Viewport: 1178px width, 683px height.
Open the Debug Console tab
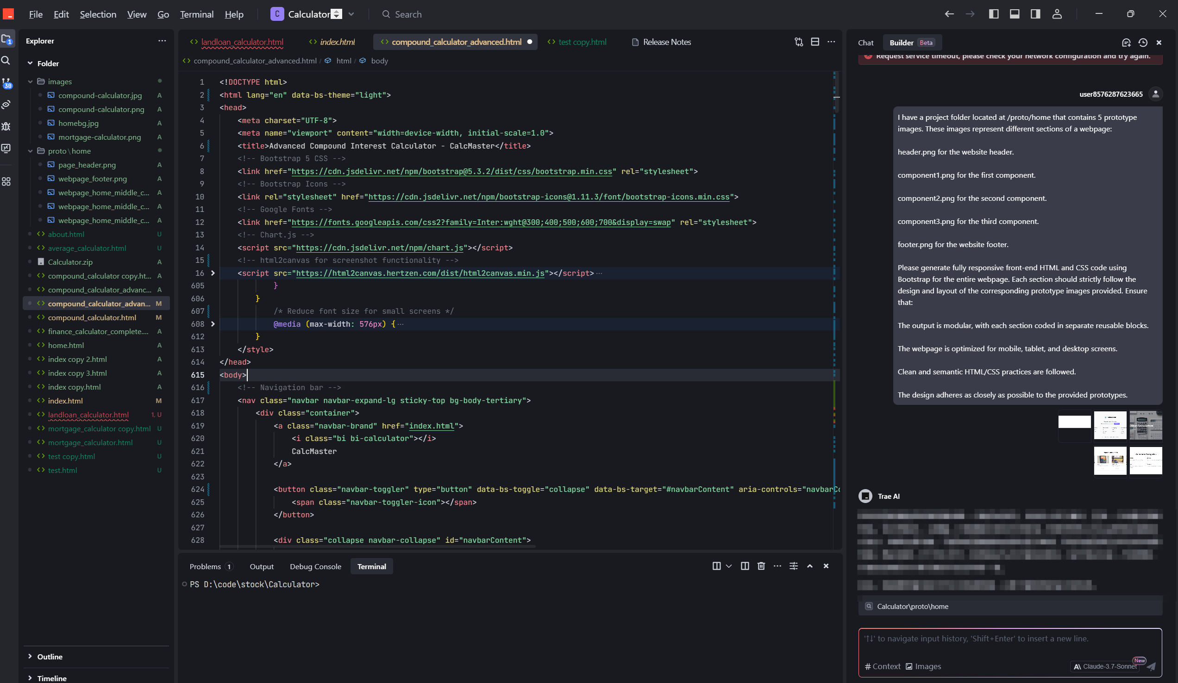pyautogui.click(x=315, y=566)
